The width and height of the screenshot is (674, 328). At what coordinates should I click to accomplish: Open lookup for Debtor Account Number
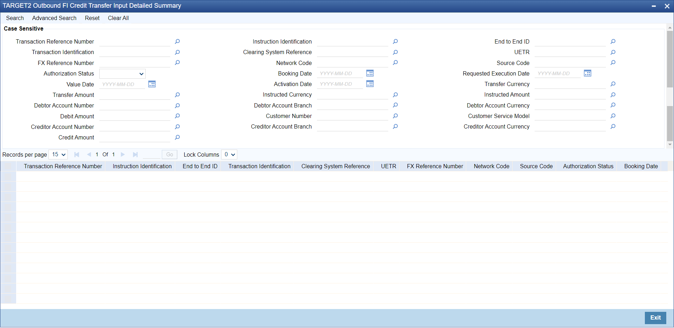[x=177, y=106]
